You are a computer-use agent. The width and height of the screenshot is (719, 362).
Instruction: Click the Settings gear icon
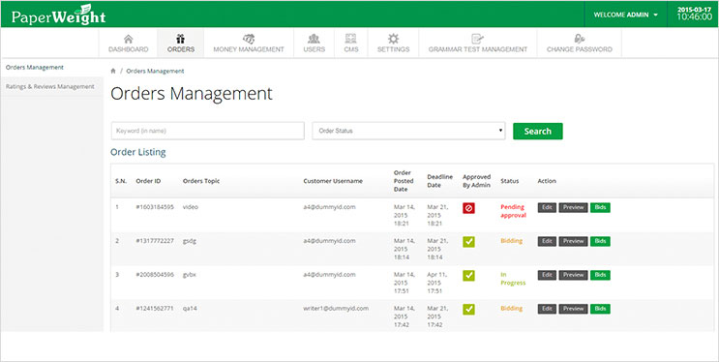(394, 39)
